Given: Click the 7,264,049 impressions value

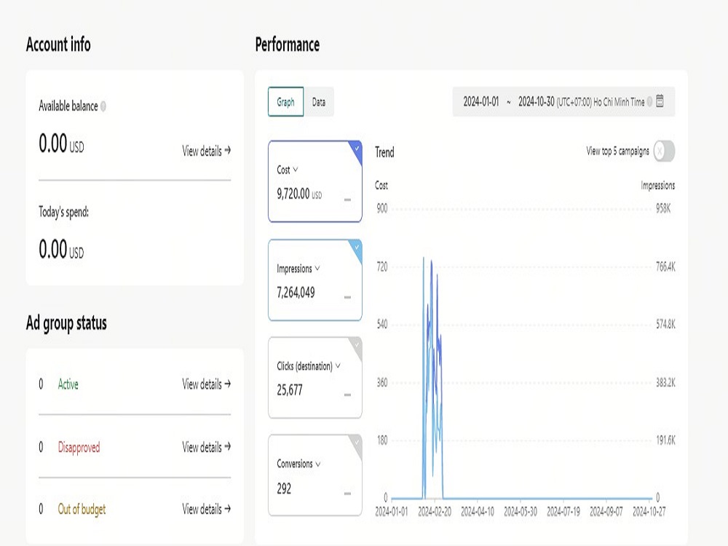Looking at the screenshot, I should click(296, 292).
